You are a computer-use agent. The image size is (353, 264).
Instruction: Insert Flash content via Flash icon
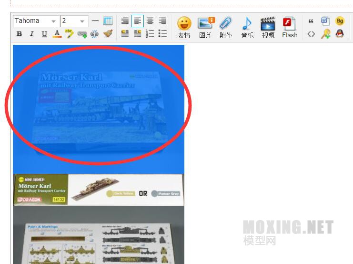pos(290,27)
